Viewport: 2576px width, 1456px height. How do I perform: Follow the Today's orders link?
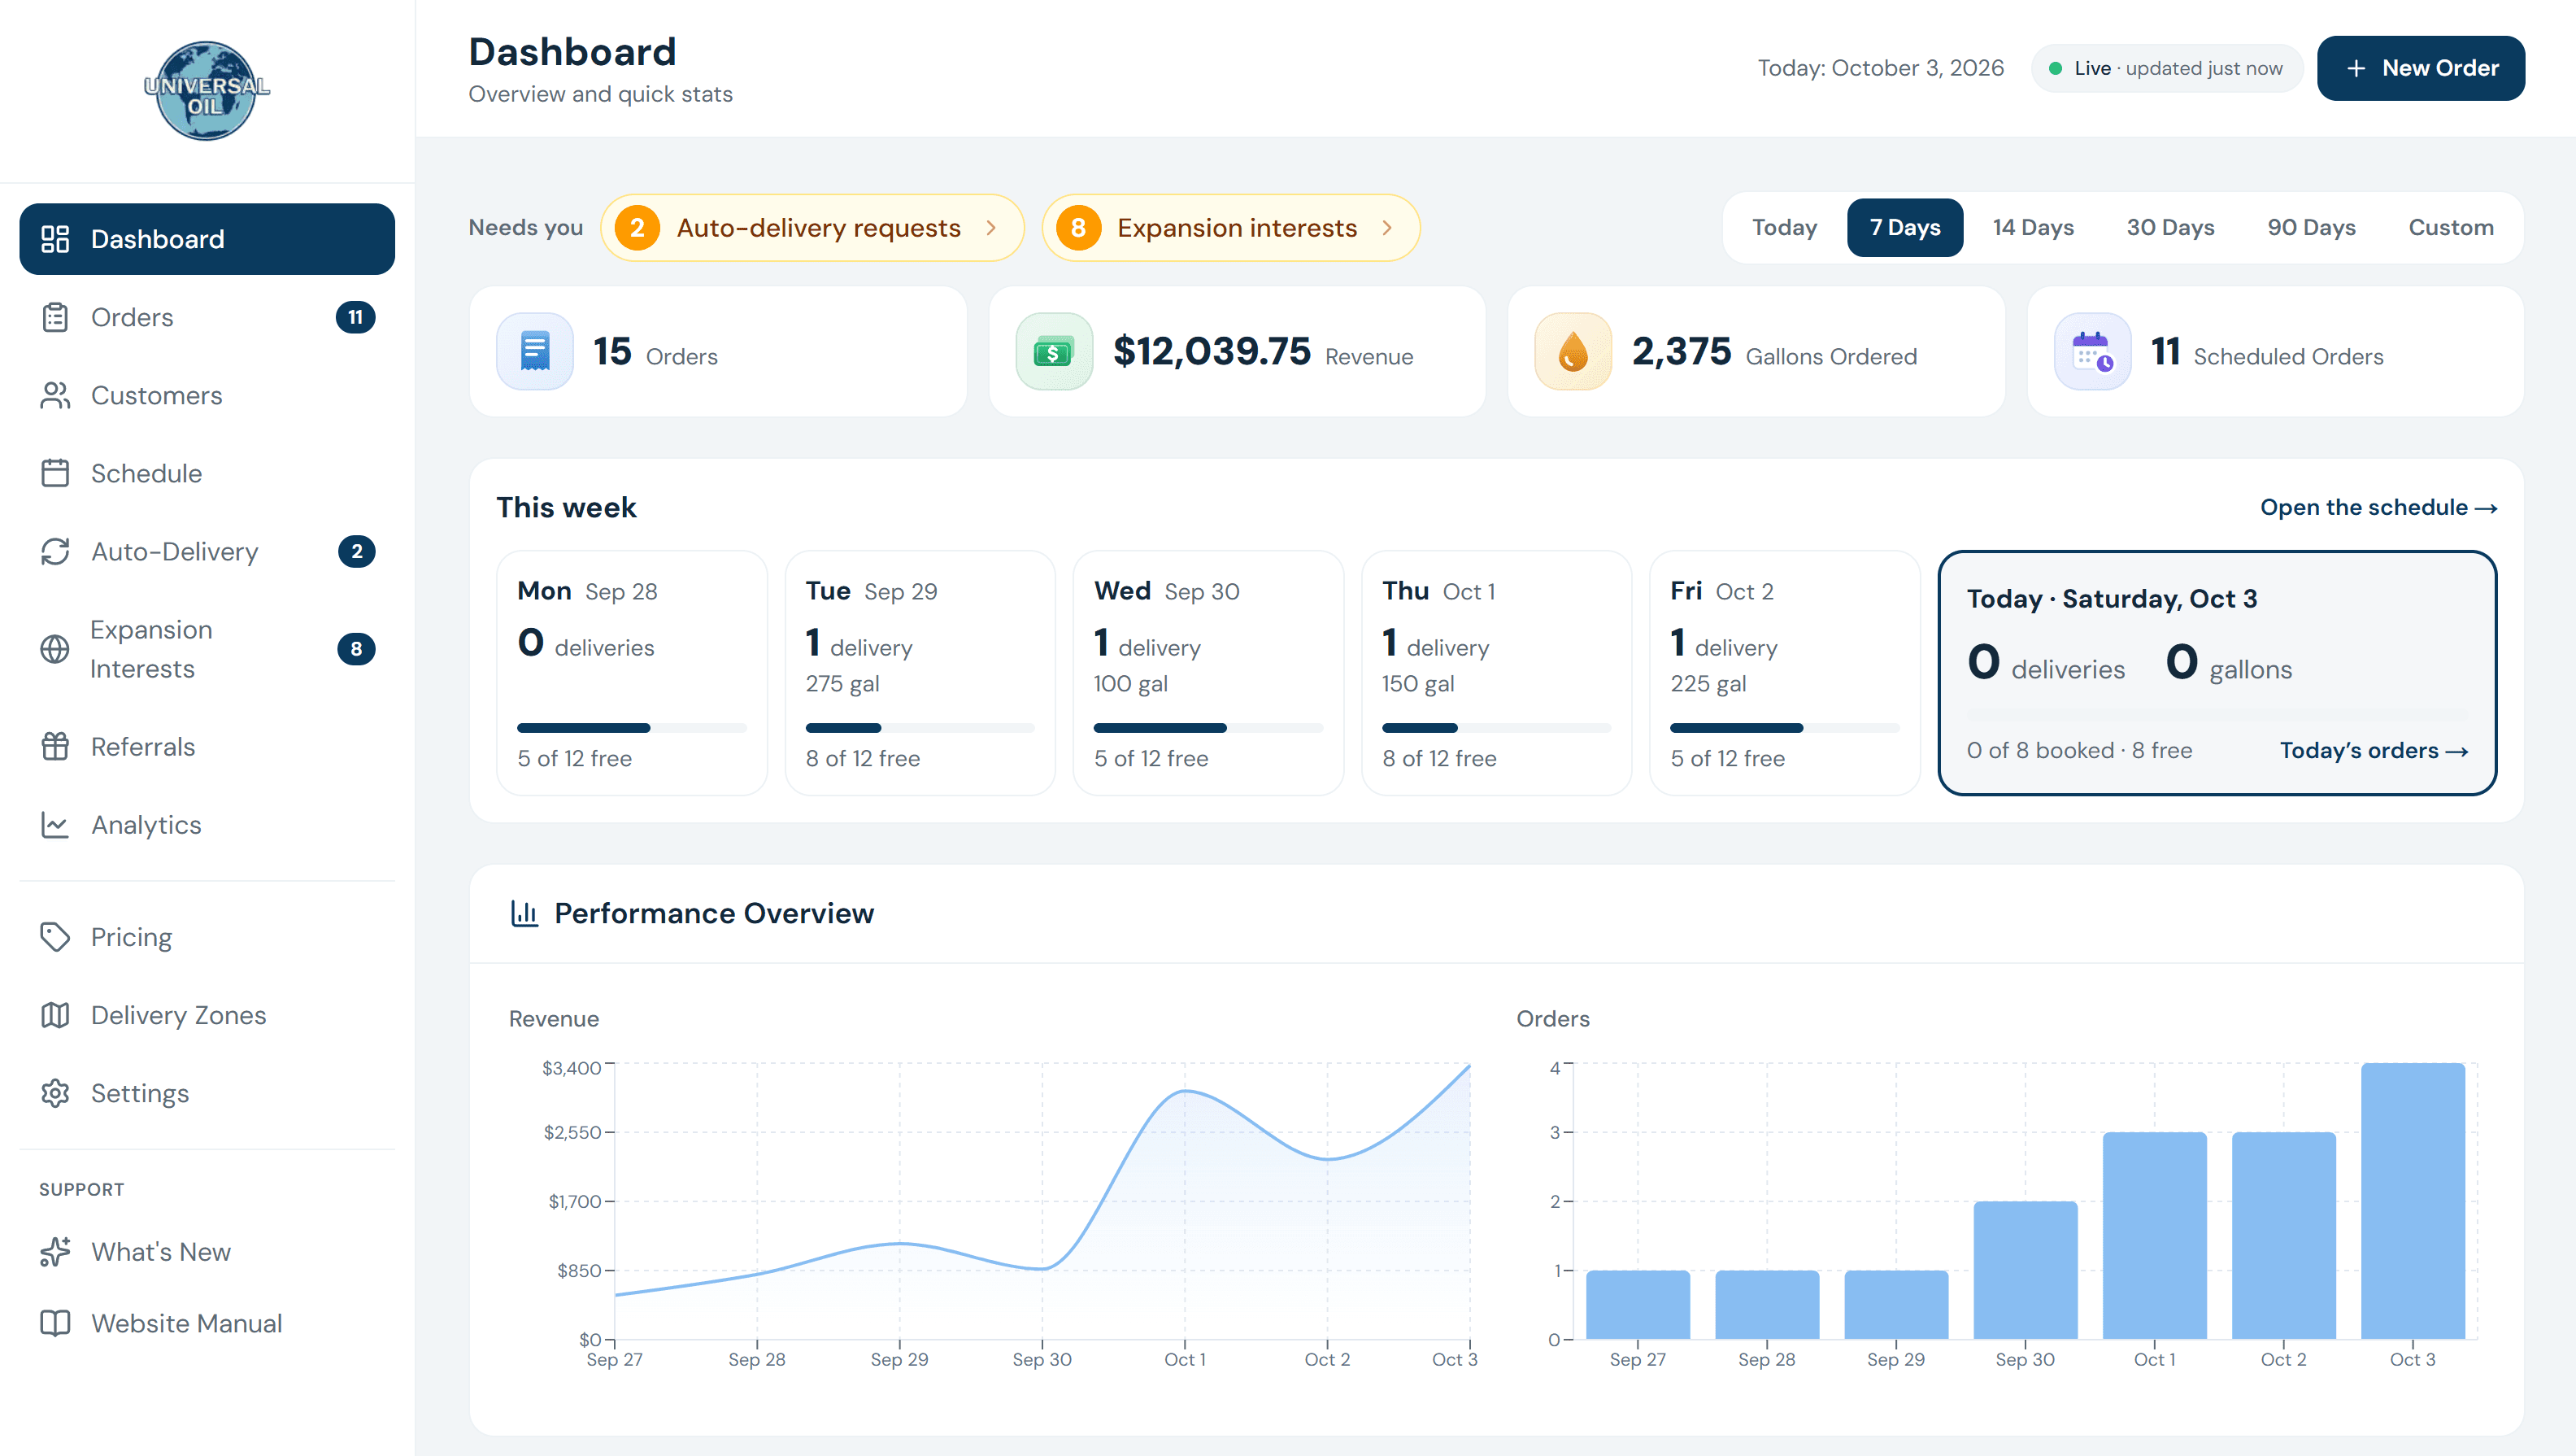2374,751
